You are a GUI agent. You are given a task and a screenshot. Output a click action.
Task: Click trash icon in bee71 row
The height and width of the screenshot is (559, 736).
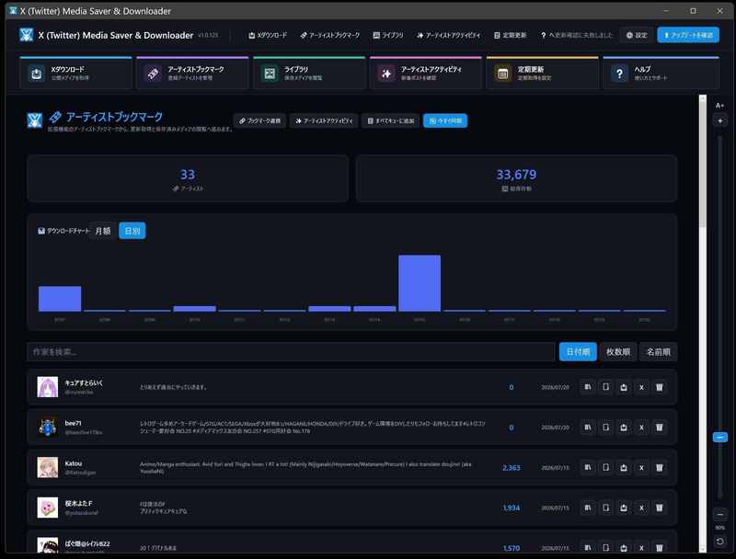coord(659,428)
